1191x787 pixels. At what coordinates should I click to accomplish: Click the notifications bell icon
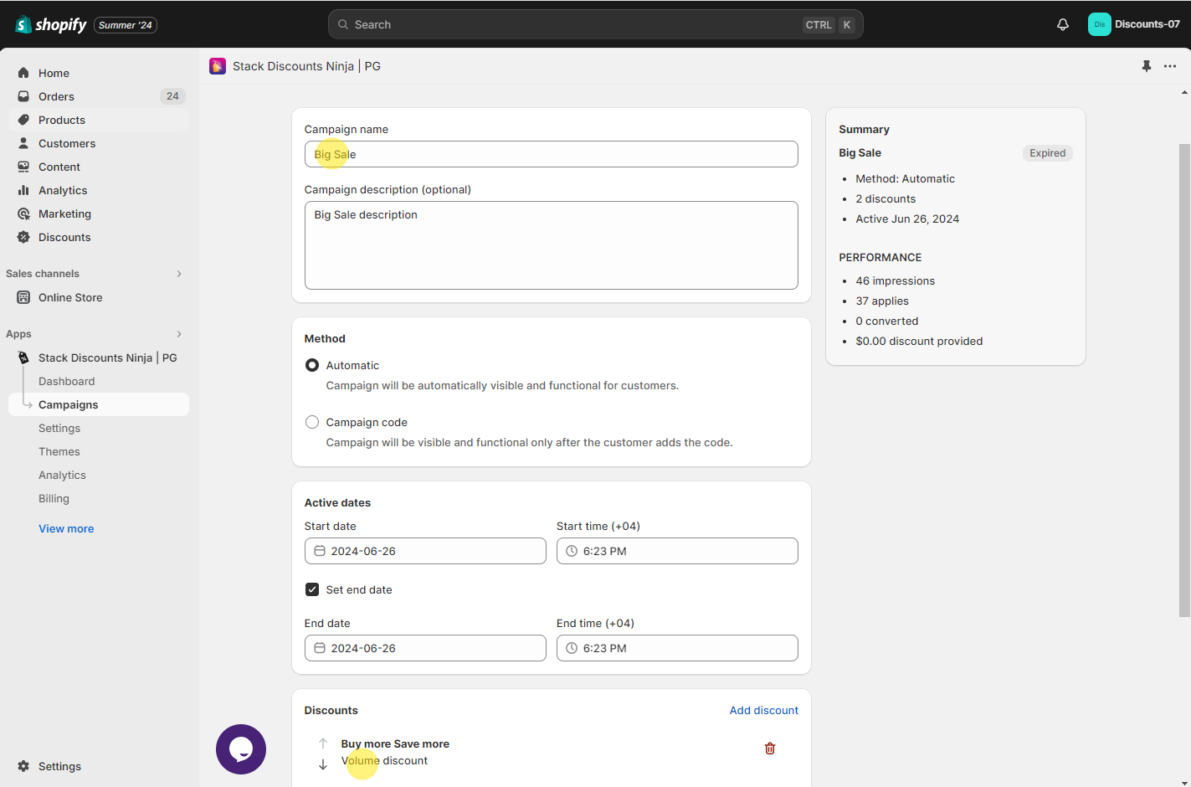click(x=1062, y=24)
